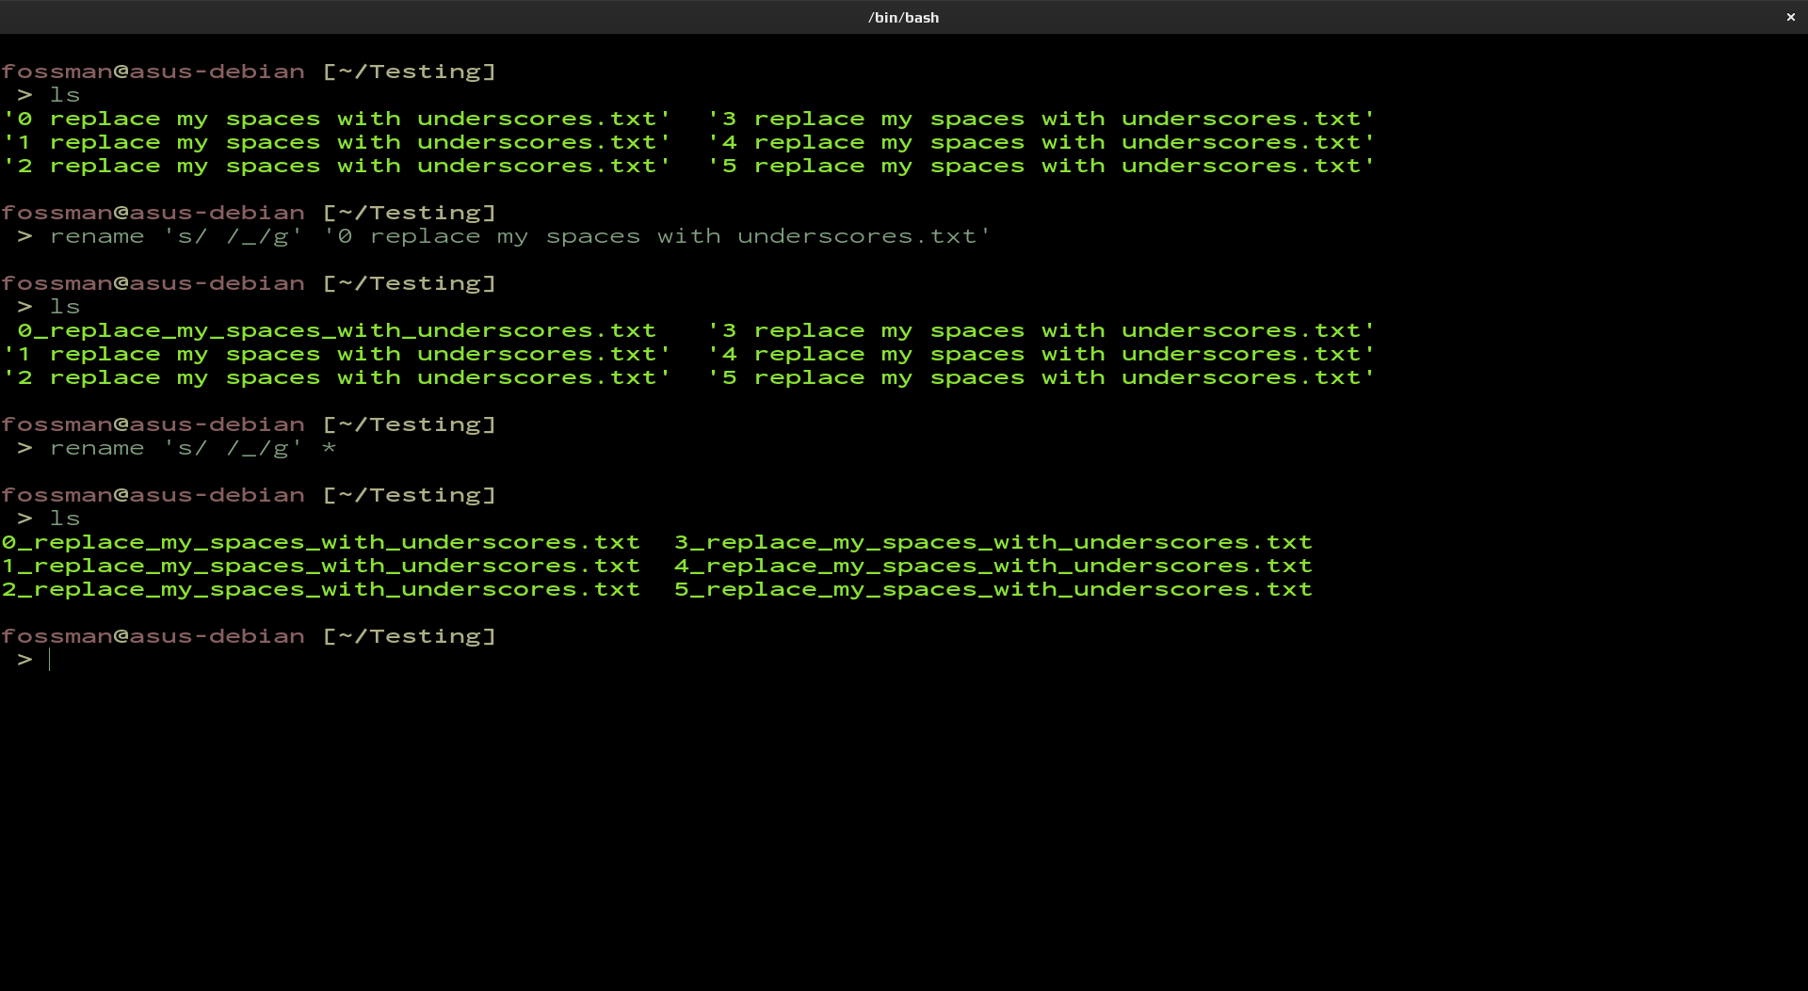Click 0_replace_my_spaces_with_underscores.txt in the final listing
This screenshot has height=991, width=1808.
click(x=320, y=542)
